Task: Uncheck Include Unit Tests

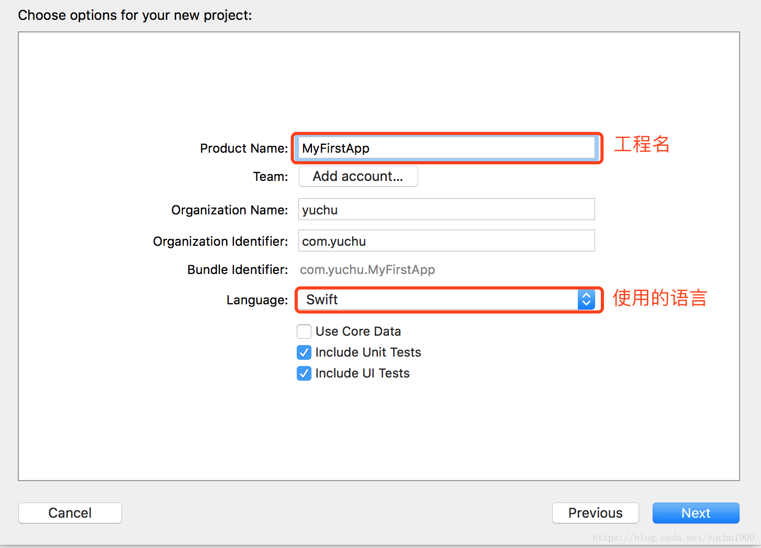Action: point(304,352)
